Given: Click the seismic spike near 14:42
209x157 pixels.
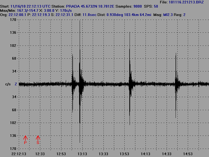Looking at the screenshot, I should click(x=176, y=86).
